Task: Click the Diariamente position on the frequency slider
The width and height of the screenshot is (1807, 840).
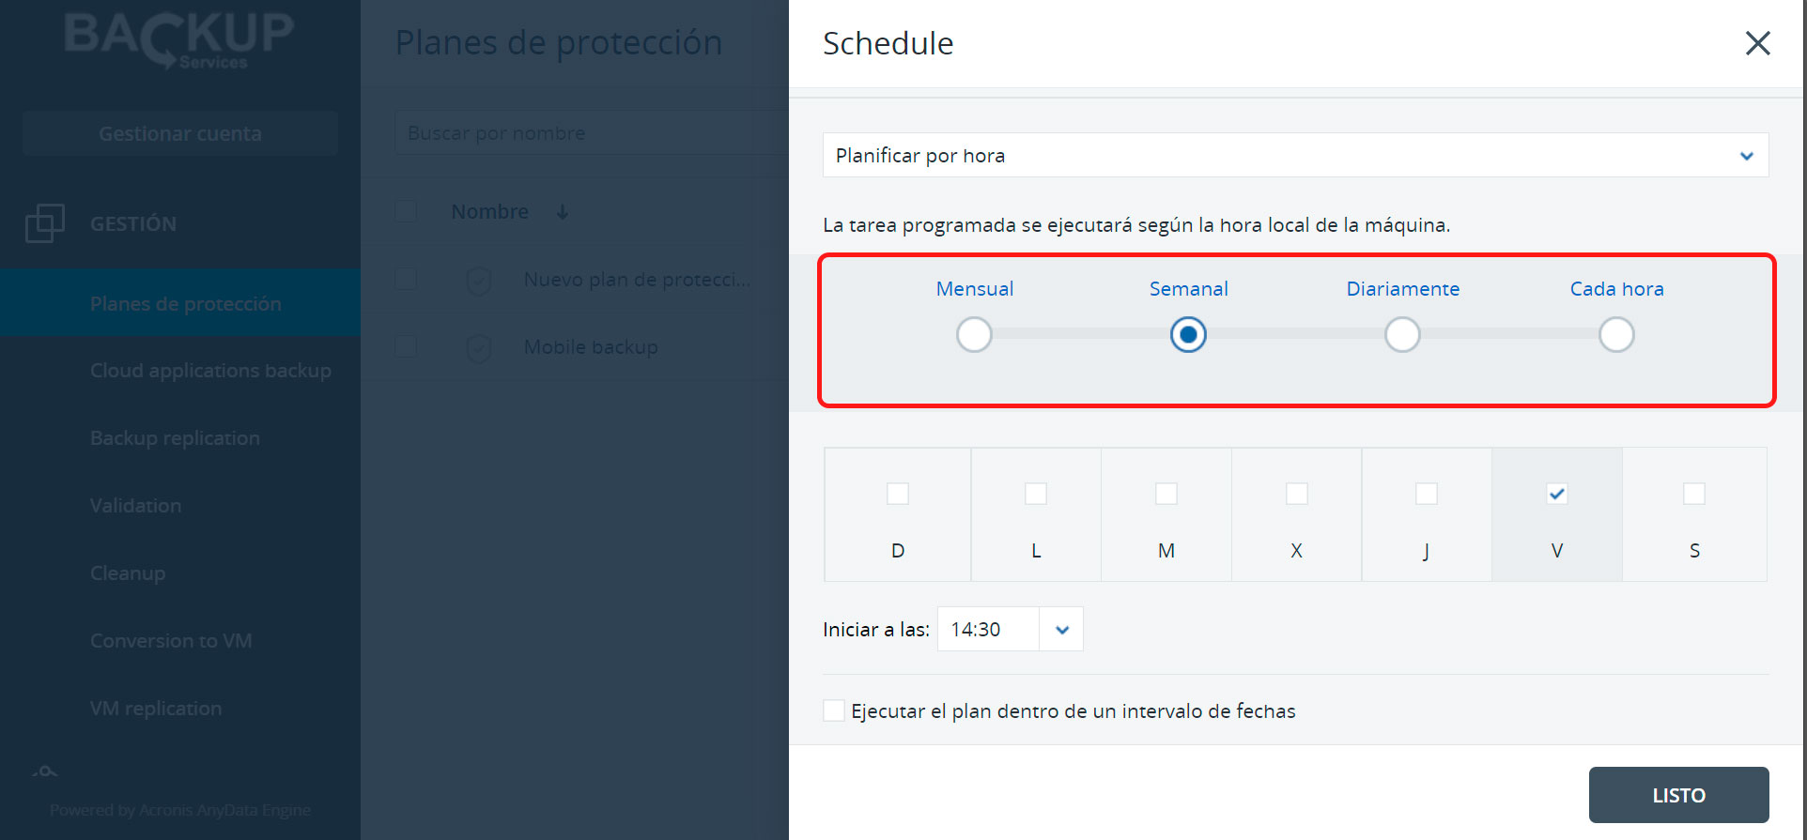Action: tap(1402, 334)
